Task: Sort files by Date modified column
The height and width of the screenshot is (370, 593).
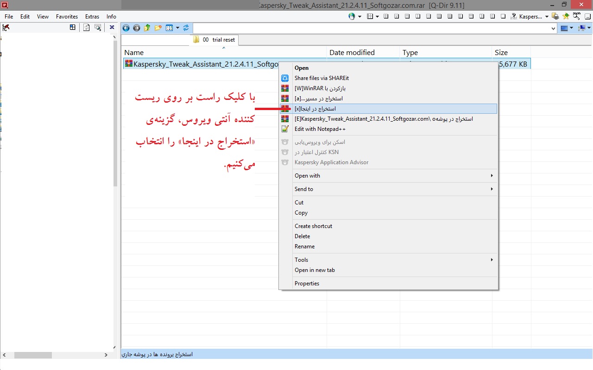Action: tap(352, 53)
